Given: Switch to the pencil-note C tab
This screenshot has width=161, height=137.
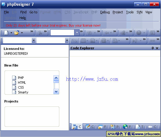Looking at the screenshot, I should click(x=90, y=127).
